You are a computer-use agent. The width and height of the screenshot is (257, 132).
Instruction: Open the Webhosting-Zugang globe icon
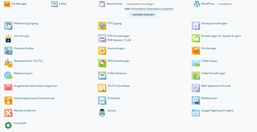click(8, 26)
